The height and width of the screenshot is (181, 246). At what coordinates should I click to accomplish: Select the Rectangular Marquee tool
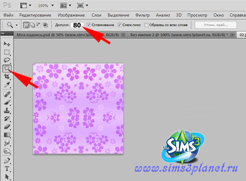[7, 52]
